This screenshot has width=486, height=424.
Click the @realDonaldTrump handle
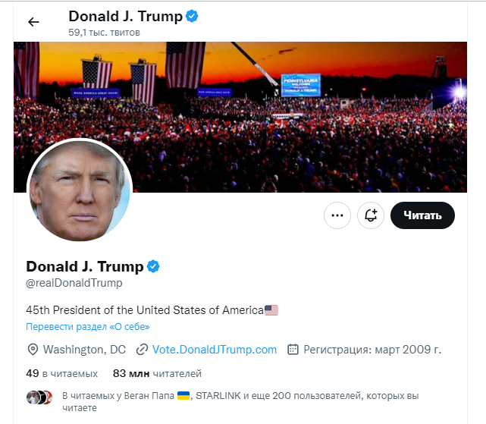tap(74, 283)
